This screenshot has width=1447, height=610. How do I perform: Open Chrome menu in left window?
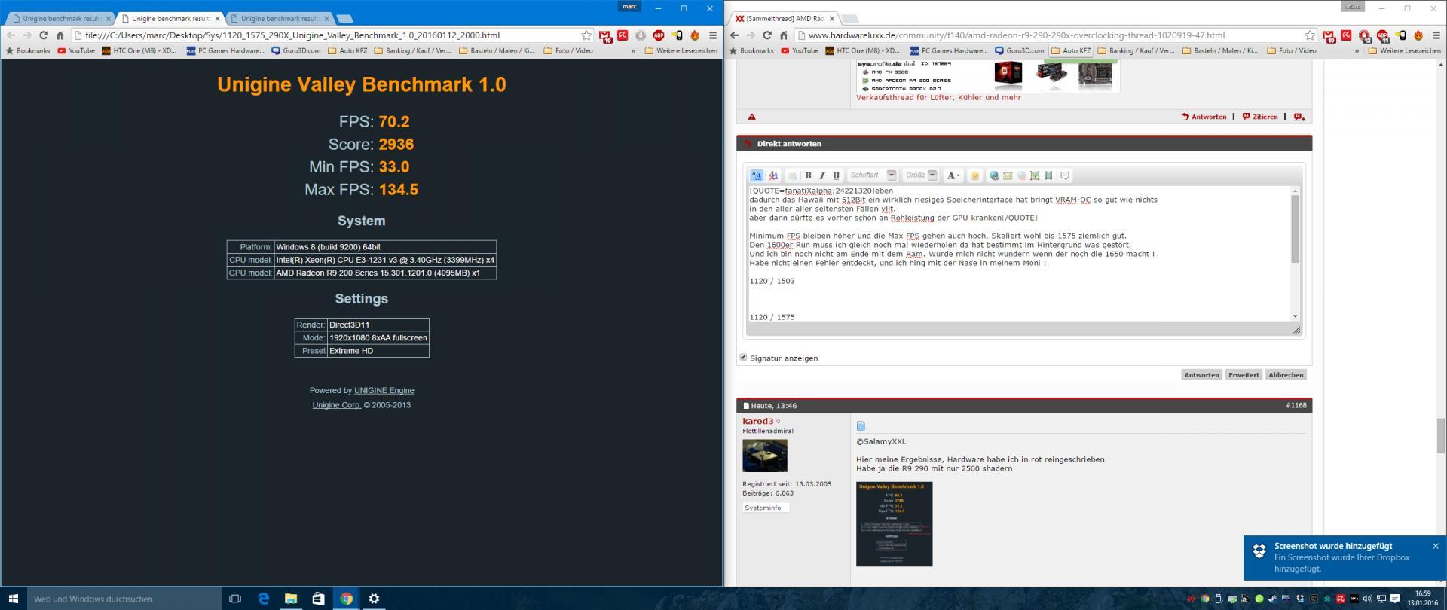(712, 35)
